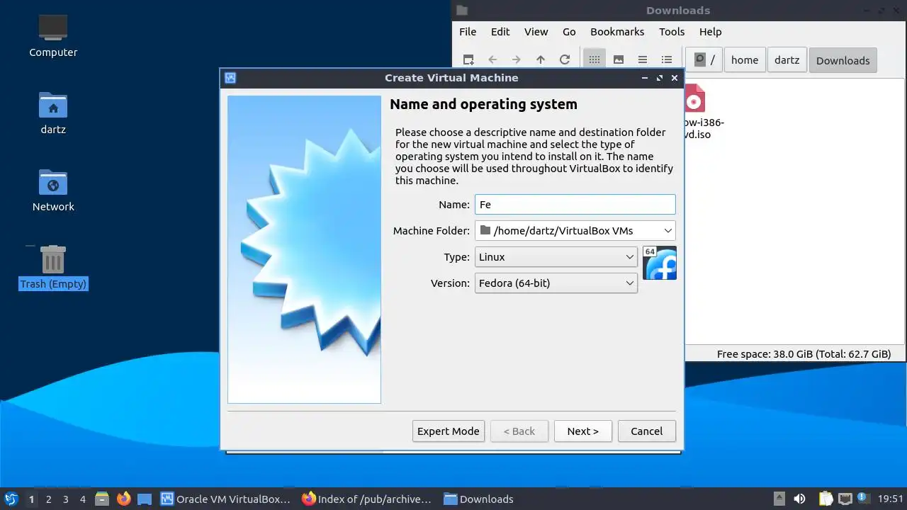The image size is (907, 510).
Task: Activate Downloads taskbar entry
Action: 479,499
